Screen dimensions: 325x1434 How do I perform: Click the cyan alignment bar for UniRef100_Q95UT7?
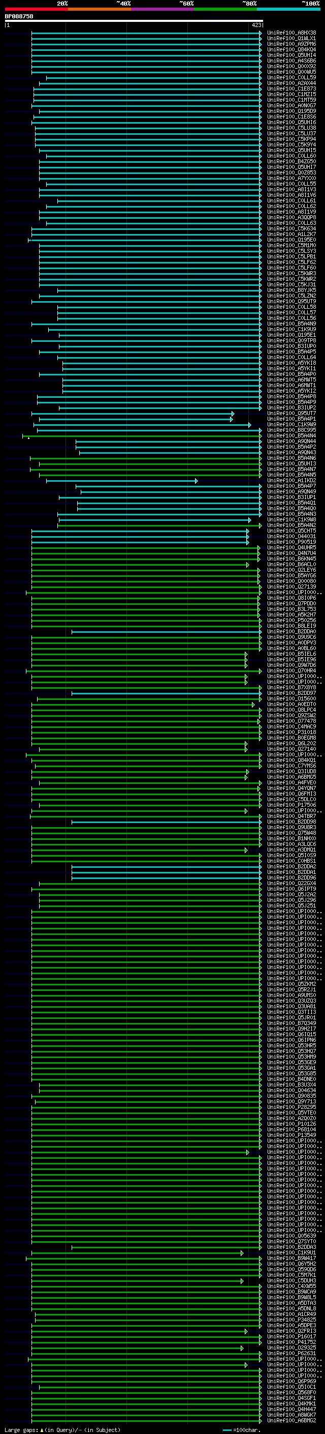tap(133, 414)
